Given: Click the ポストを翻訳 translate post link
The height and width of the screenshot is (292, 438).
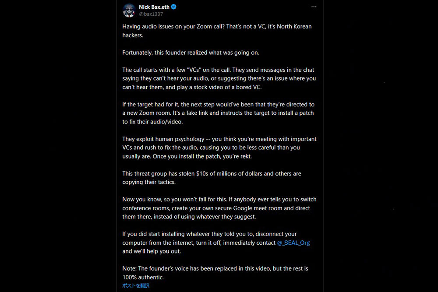Looking at the screenshot, I should (x=136, y=285).
